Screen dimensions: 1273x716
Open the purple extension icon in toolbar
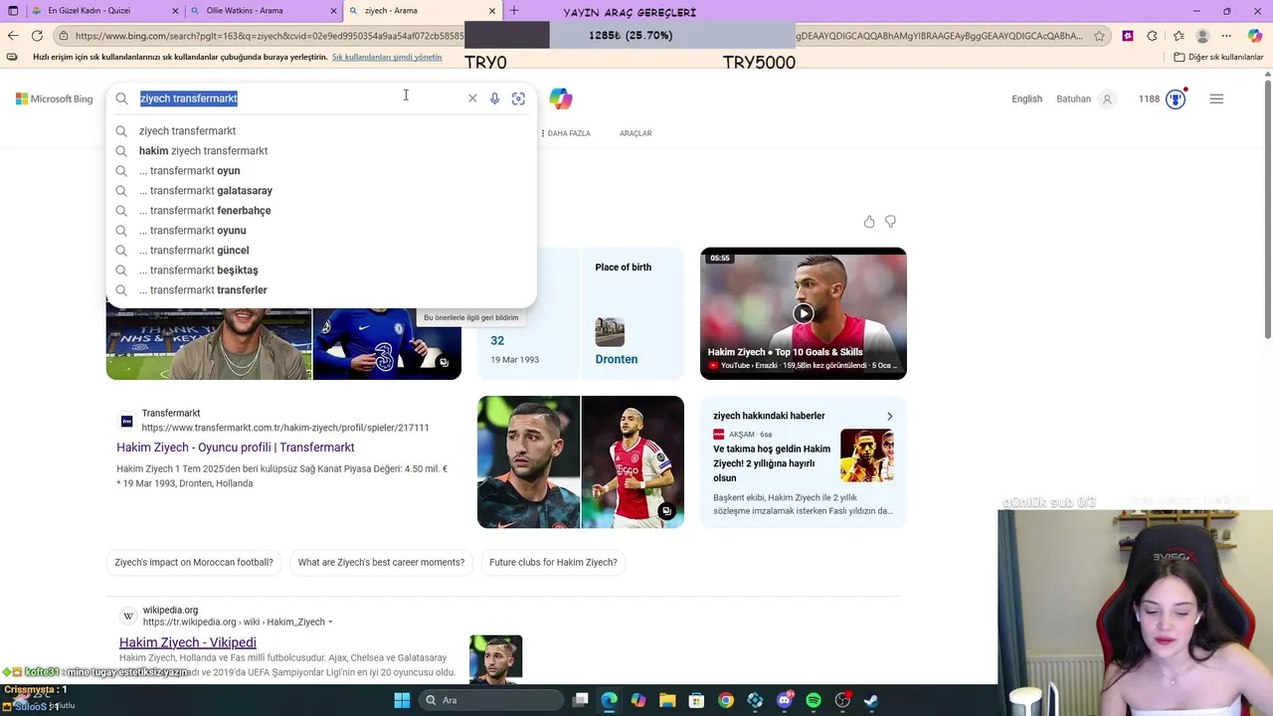(x=1128, y=36)
